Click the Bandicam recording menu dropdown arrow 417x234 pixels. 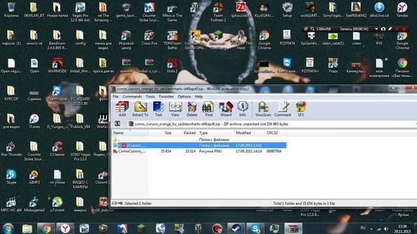[377, 29]
